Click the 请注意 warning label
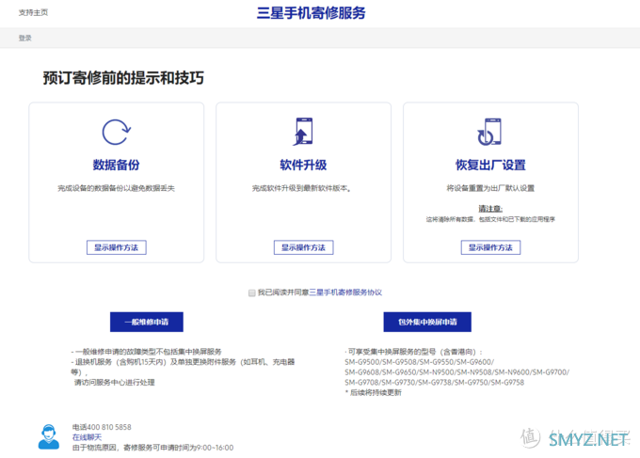 (x=490, y=209)
